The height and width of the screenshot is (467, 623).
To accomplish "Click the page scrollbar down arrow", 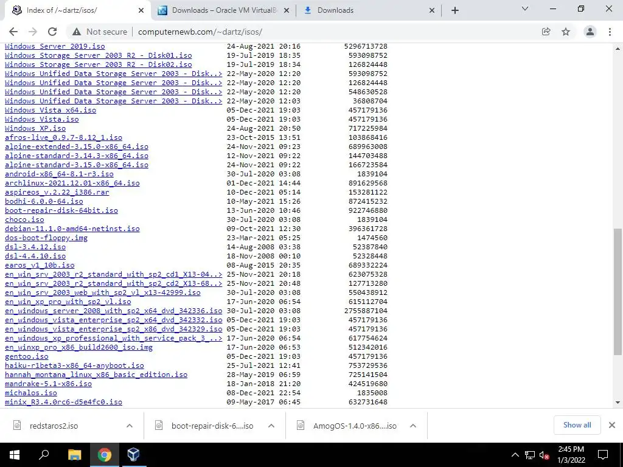I will [618, 403].
